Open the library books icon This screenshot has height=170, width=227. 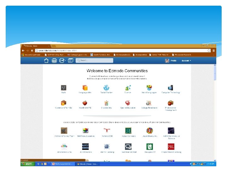[x=71, y=60]
